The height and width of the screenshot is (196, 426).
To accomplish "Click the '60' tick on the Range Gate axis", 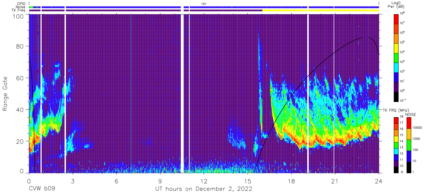I will click(x=20, y=78).
